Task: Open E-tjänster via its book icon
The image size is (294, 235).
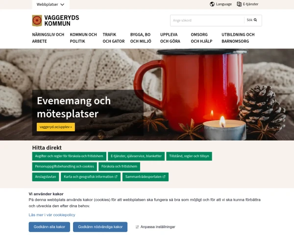Action: 239,4
